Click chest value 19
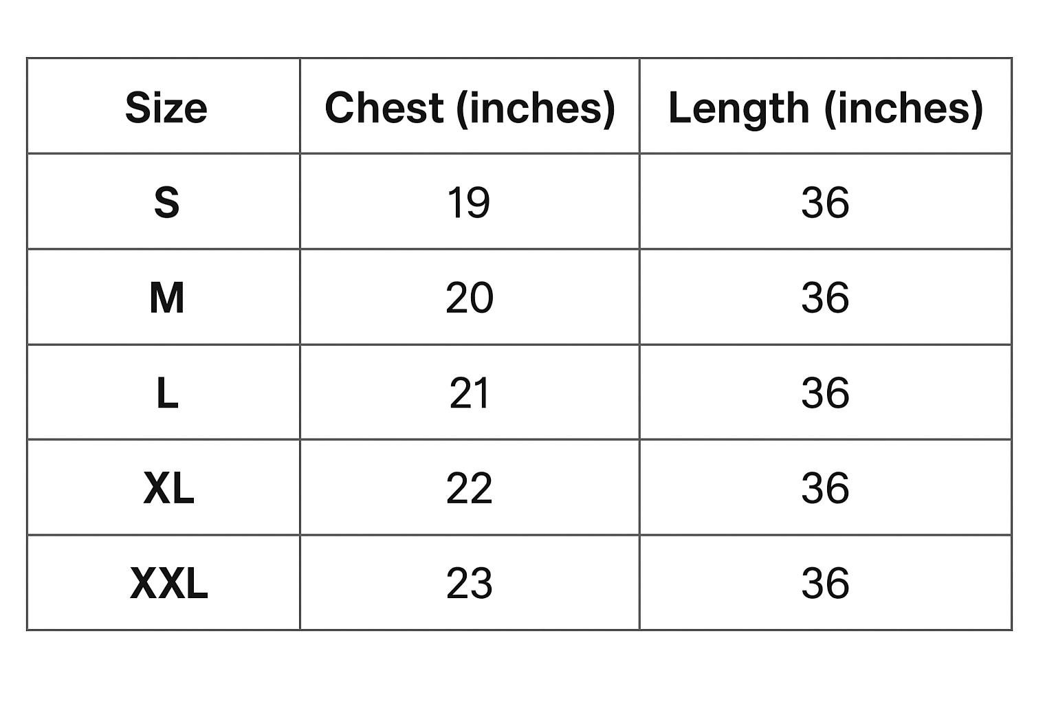 (x=469, y=203)
